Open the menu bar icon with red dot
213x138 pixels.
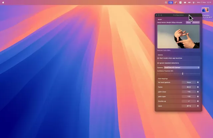point(176,2)
